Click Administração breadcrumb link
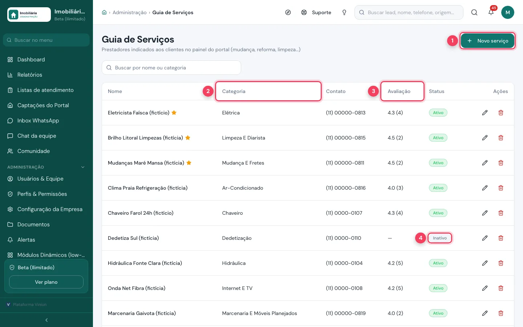Image resolution: width=523 pixels, height=327 pixels. coord(130,12)
